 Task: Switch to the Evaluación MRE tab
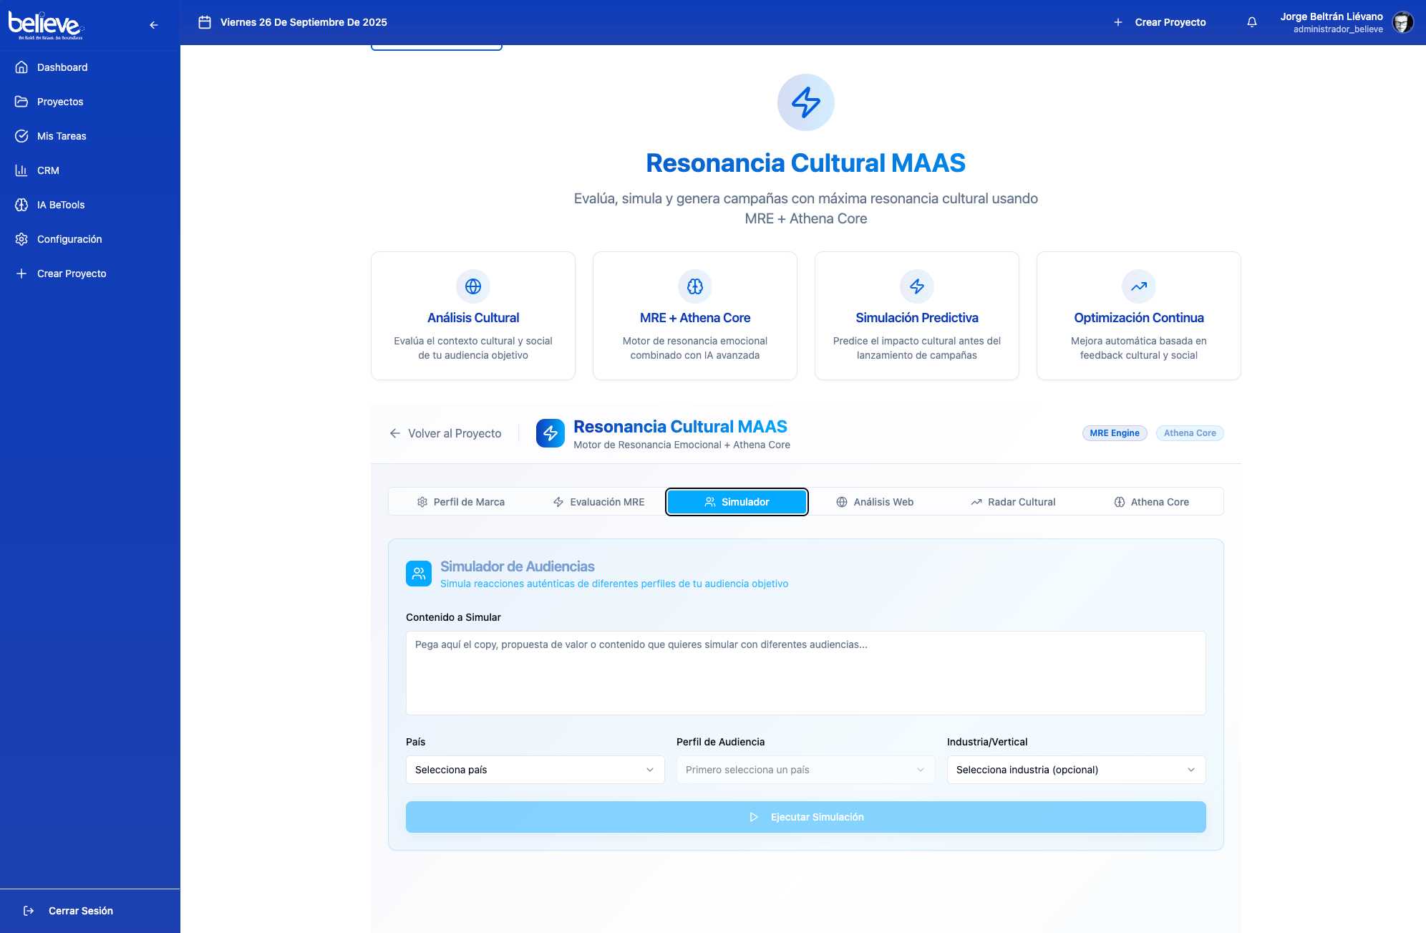click(x=598, y=502)
